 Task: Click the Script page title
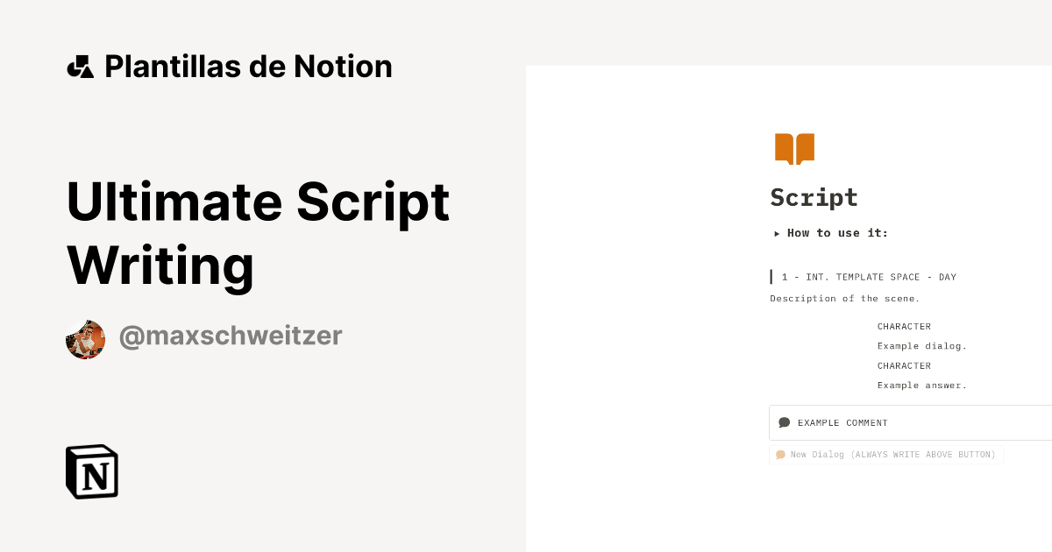pyautogui.click(x=814, y=198)
